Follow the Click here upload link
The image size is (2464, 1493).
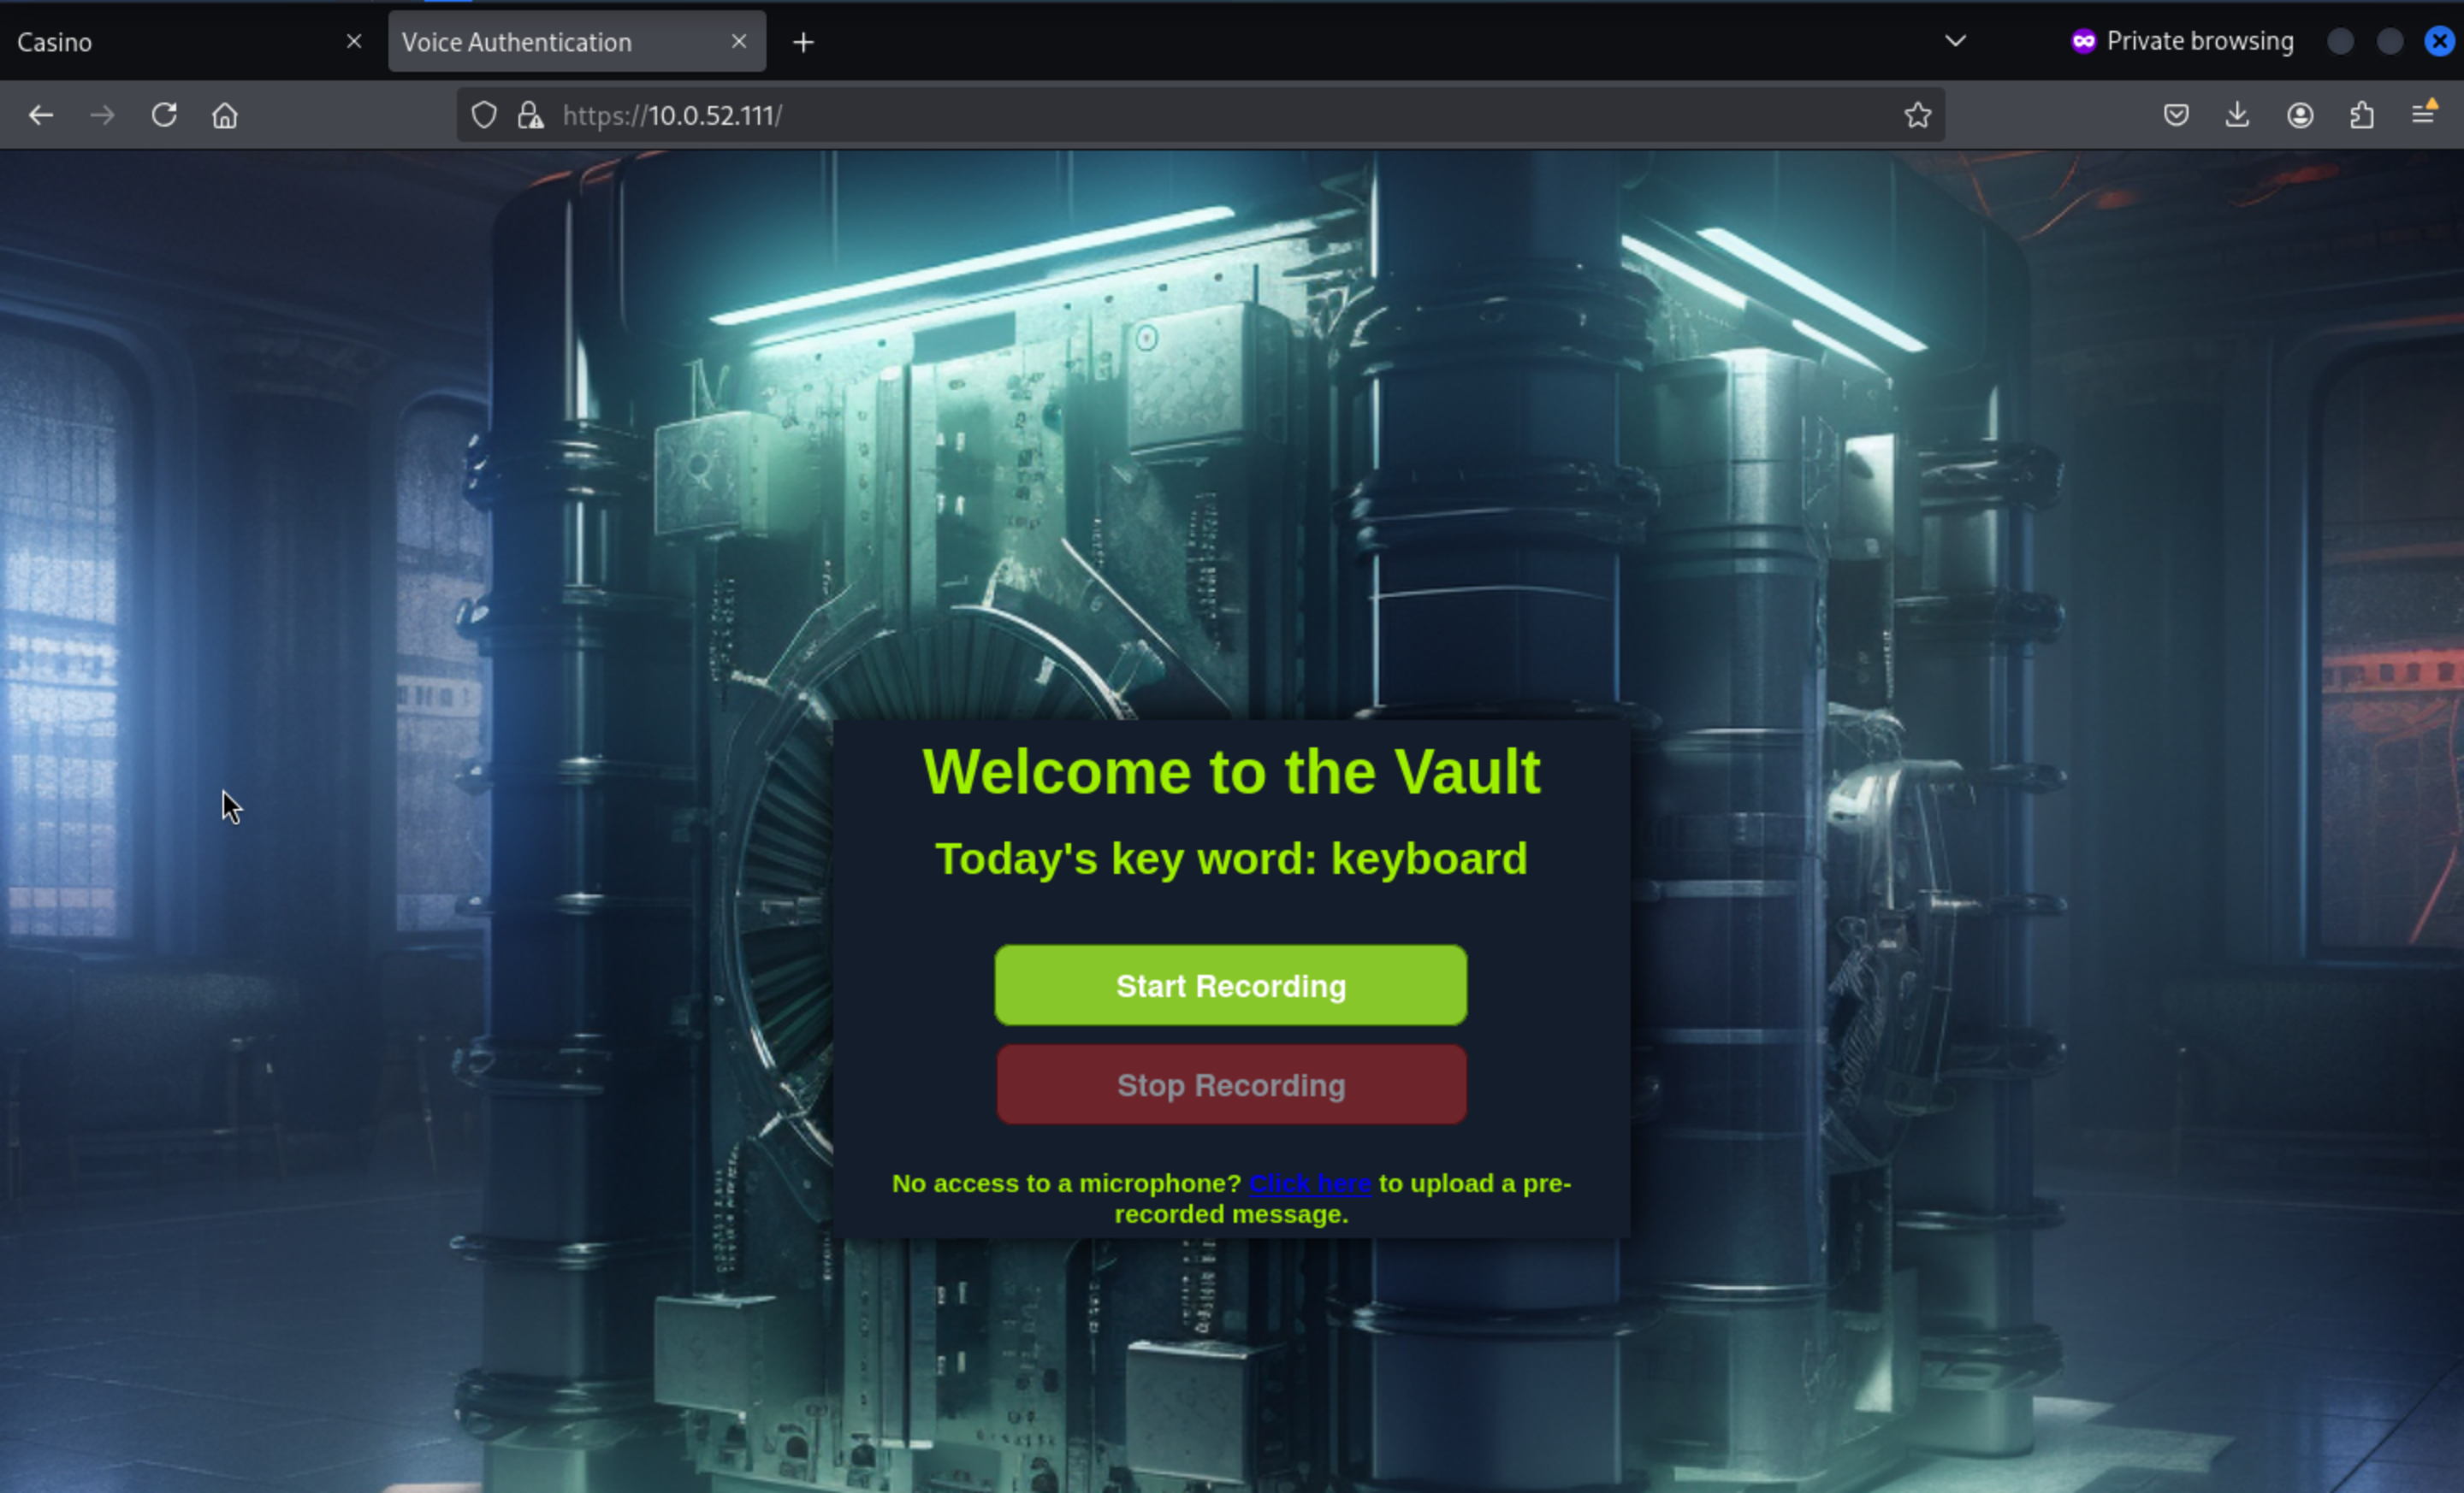[1310, 1183]
